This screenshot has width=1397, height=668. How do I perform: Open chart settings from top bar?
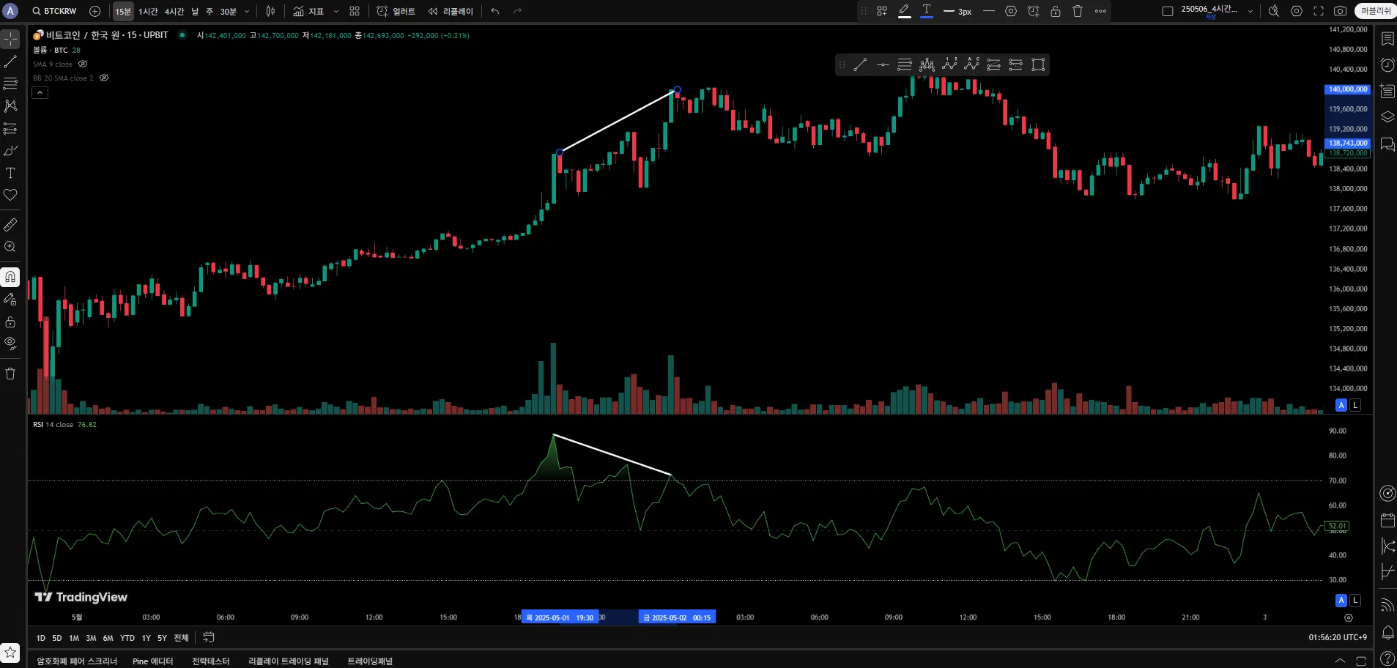coord(1297,11)
